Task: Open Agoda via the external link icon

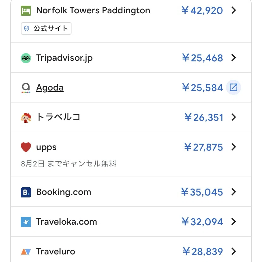Action: click(x=234, y=87)
